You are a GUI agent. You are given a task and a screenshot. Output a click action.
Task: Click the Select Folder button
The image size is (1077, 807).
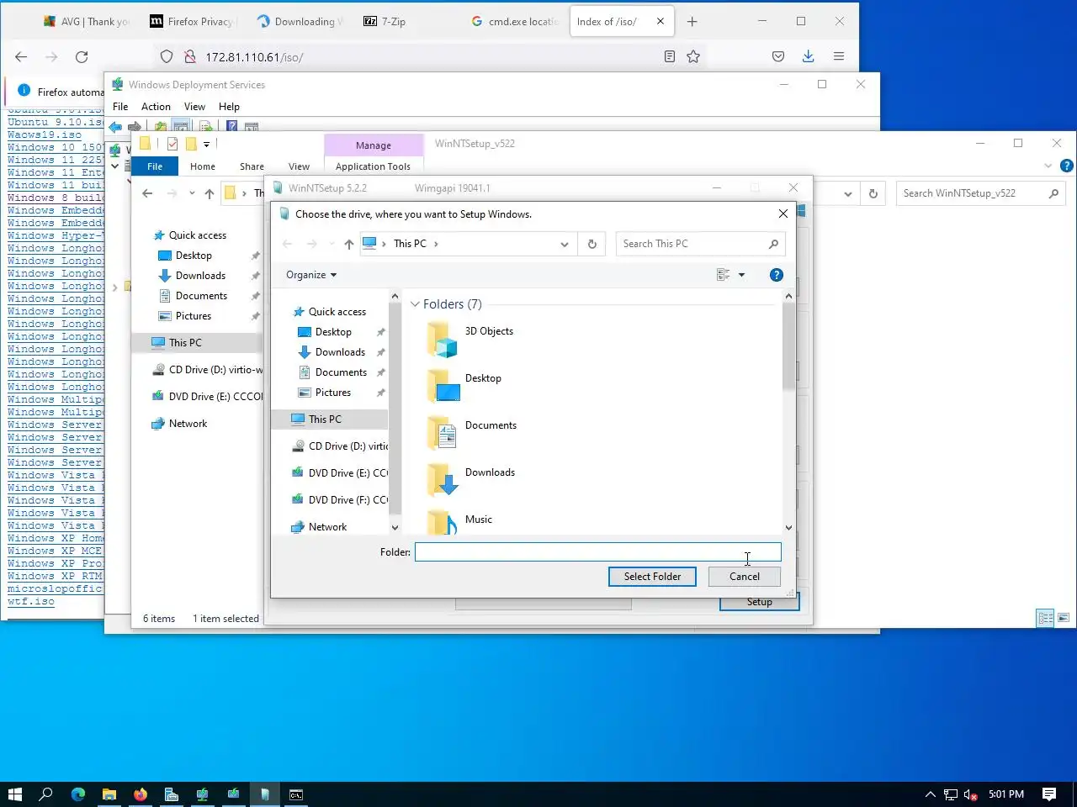click(652, 577)
